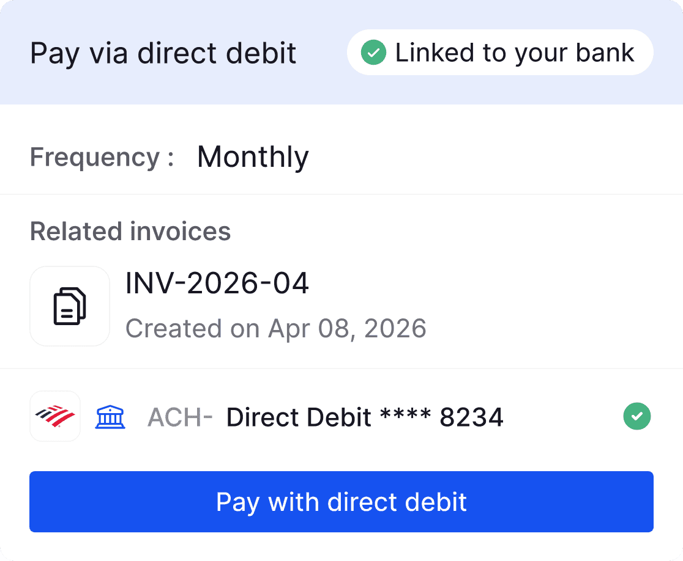Viewport: 683px width, 561px height.
Task: Click the Bank of America logo
Action: pyautogui.click(x=55, y=416)
